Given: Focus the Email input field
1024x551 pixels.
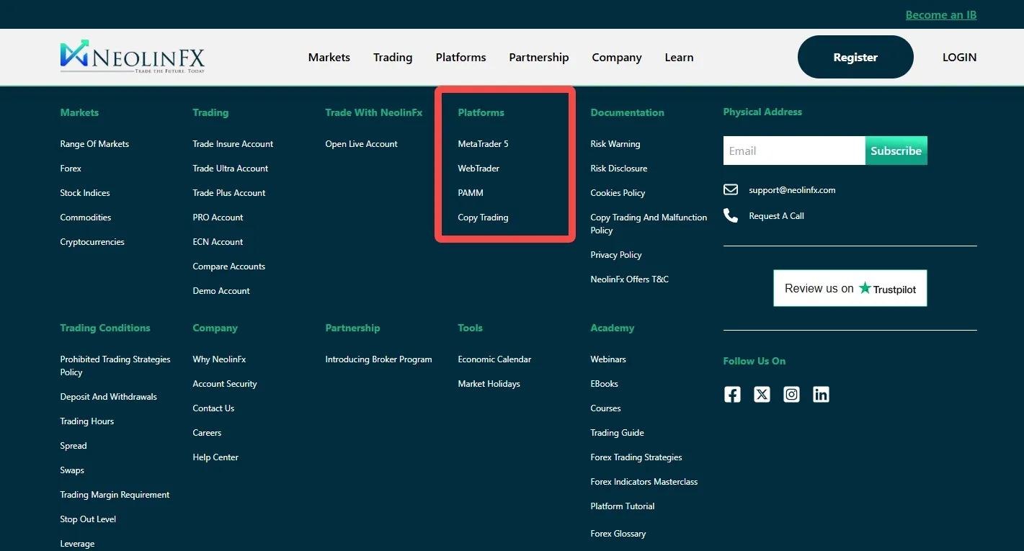Looking at the screenshot, I should [794, 151].
